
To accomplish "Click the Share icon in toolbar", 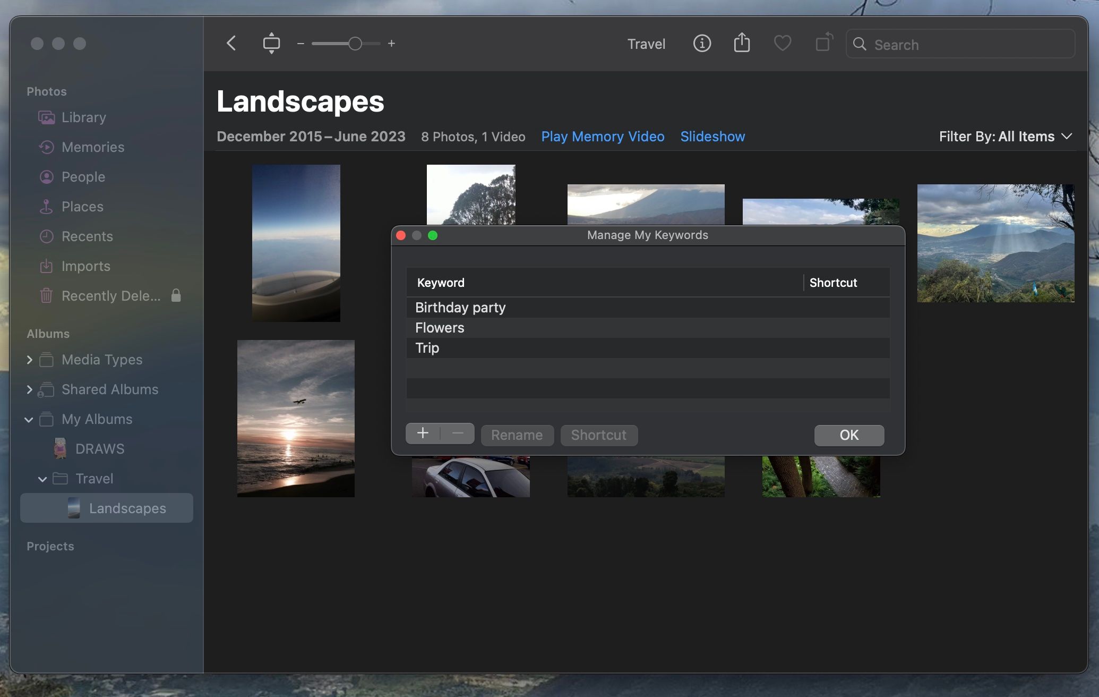I will tap(742, 44).
